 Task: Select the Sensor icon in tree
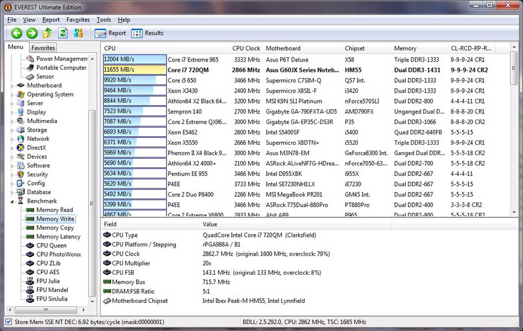point(30,76)
